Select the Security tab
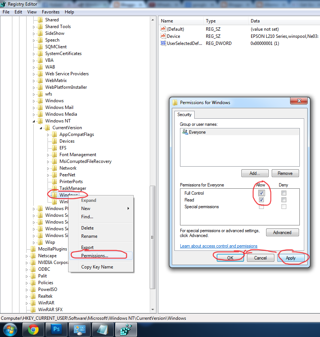The width and height of the screenshot is (320, 337). 184,115
